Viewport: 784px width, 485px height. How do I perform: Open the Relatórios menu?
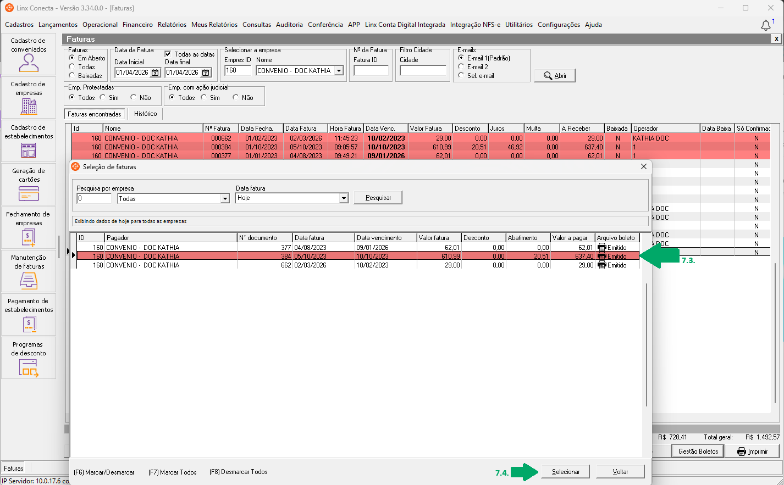tap(172, 25)
